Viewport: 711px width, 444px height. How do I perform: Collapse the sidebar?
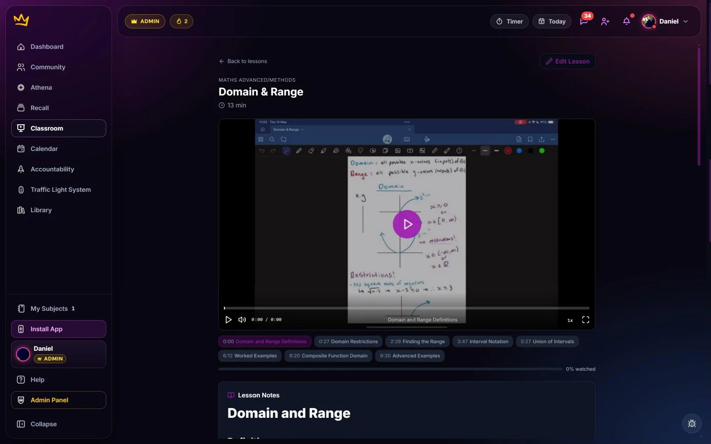(59, 424)
